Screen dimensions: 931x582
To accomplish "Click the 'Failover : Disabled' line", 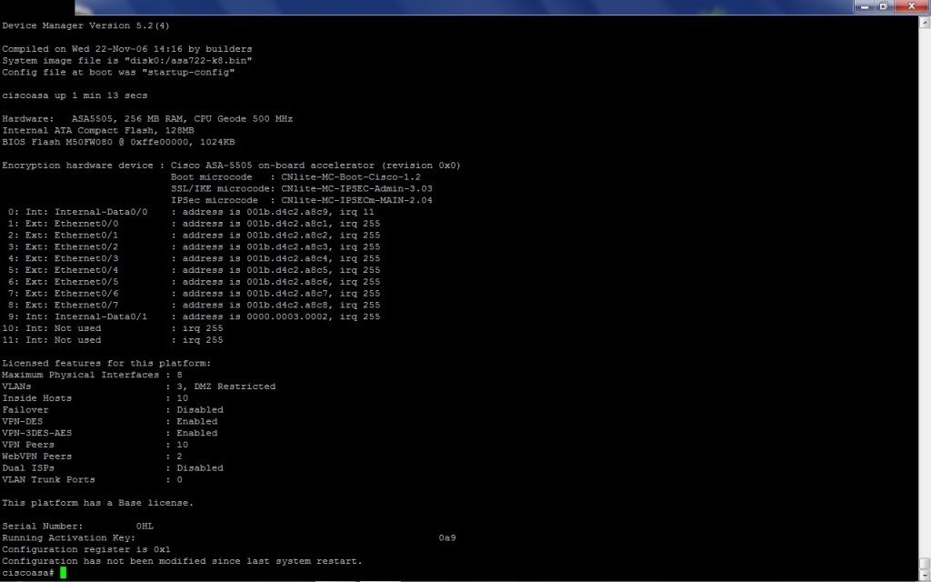I will [112, 410].
